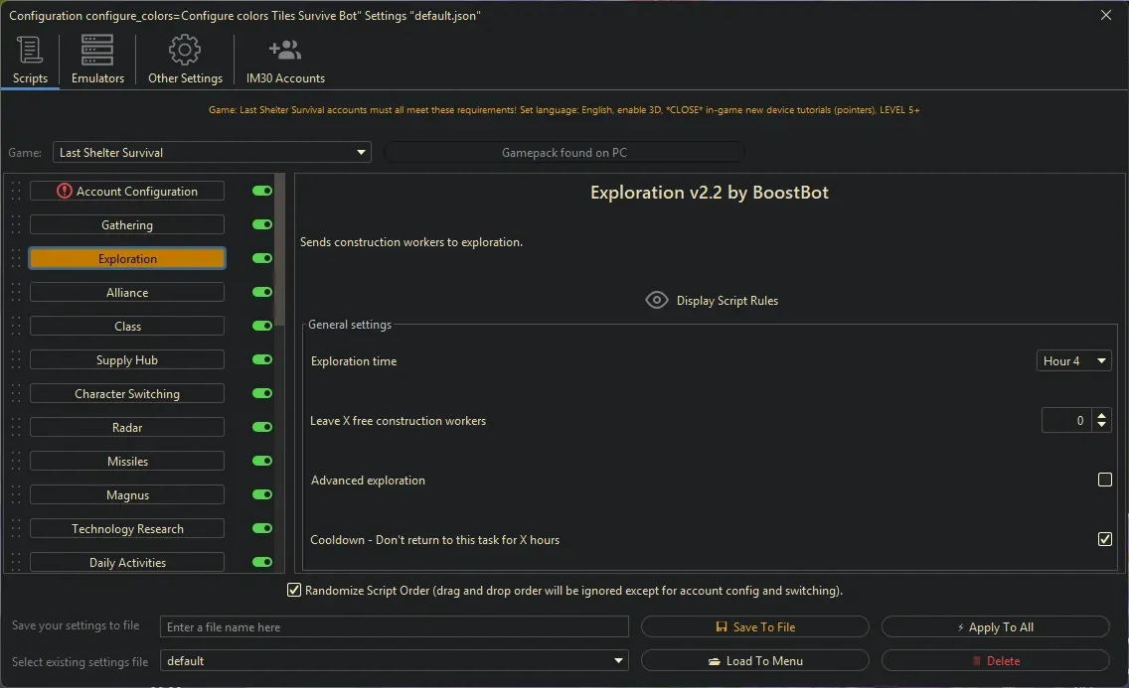Open the Scripts tab
1129x688 pixels.
tap(30, 61)
